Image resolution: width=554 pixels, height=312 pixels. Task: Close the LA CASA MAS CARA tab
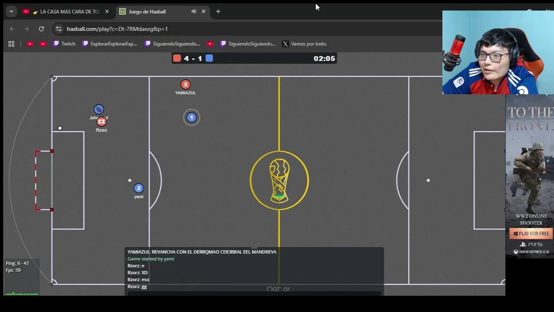click(x=107, y=12)
